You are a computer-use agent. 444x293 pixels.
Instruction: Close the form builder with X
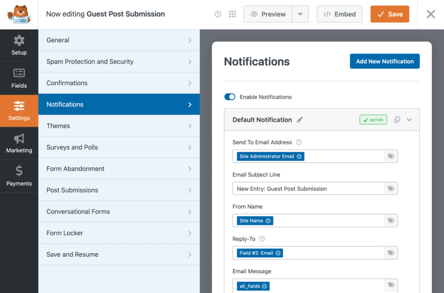[431, 14]
